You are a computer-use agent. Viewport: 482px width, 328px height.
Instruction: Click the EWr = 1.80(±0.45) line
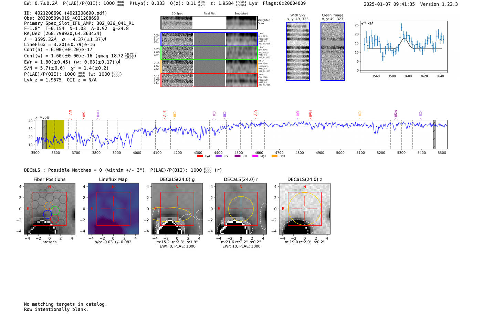tap(72, 62)
